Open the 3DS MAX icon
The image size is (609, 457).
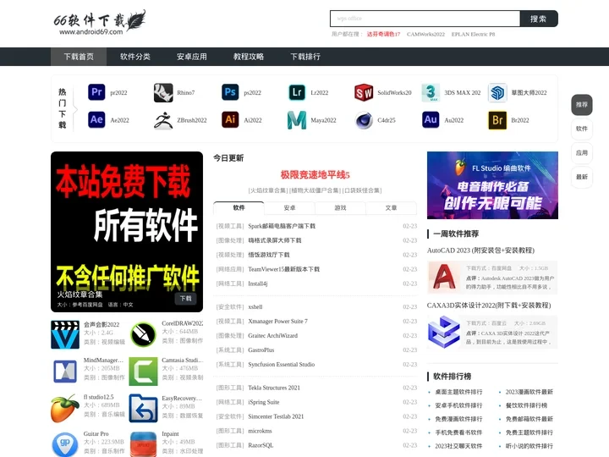pos(431,92)
